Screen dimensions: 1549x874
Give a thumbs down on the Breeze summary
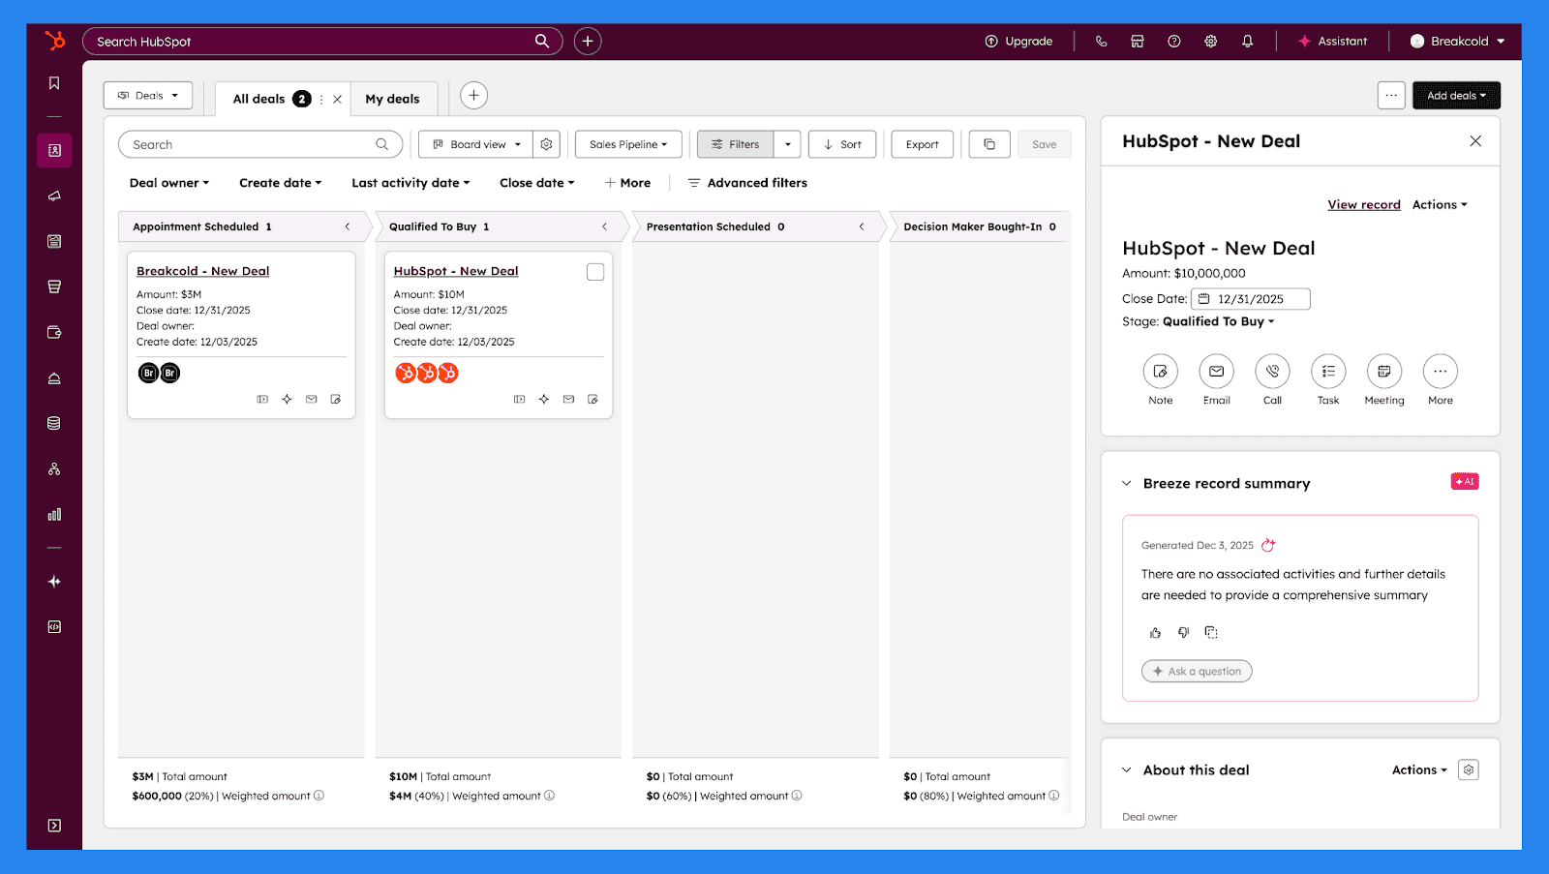click(x=1182, y=632)
